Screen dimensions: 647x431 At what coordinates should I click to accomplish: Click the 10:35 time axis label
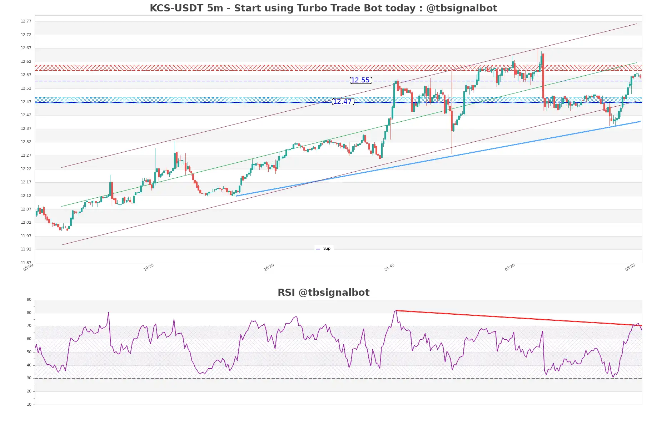(x=149, y=267)
